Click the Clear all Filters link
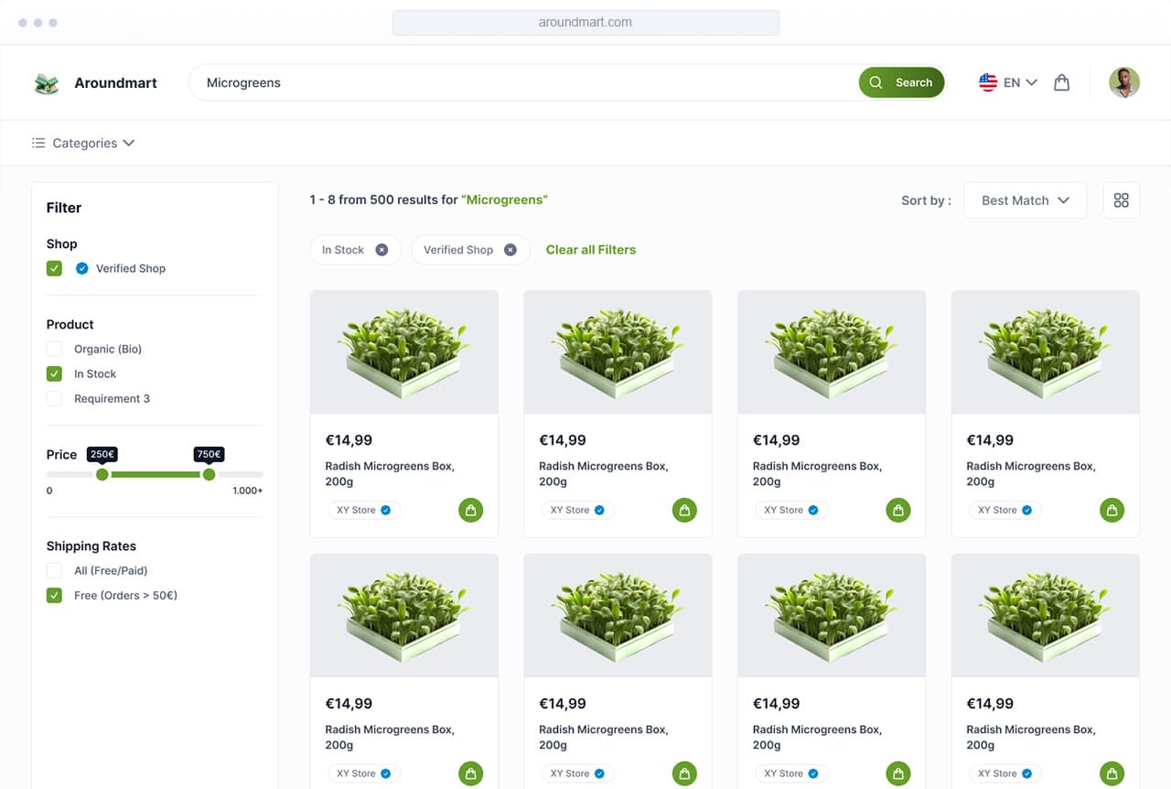This screenshot has width=1171, height=789. 590,250
